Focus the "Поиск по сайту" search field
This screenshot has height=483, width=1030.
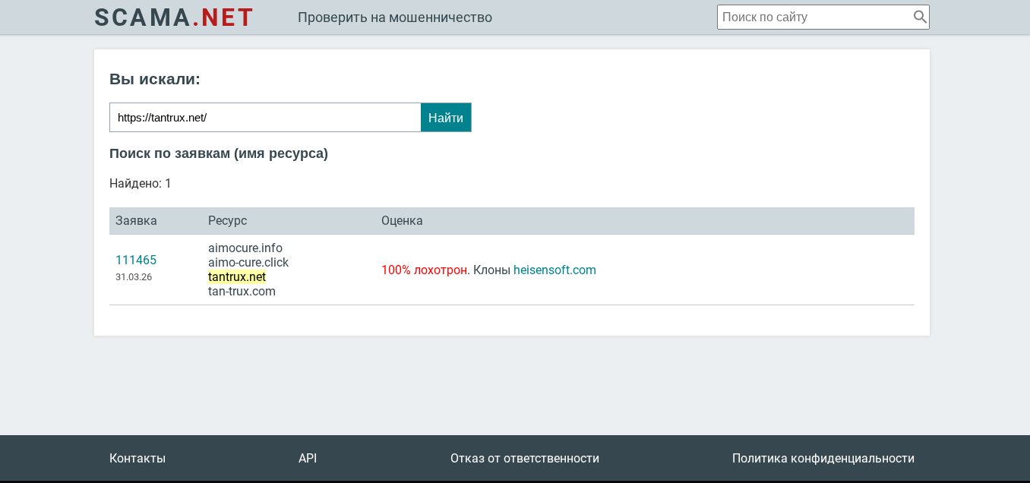pyautogui.click(x=813, y=17)
